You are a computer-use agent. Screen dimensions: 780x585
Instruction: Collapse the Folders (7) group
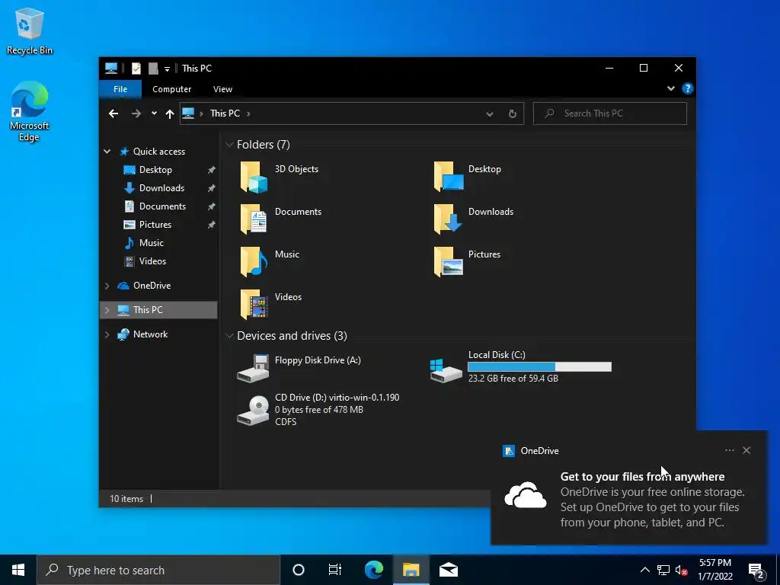pos(229,145)
